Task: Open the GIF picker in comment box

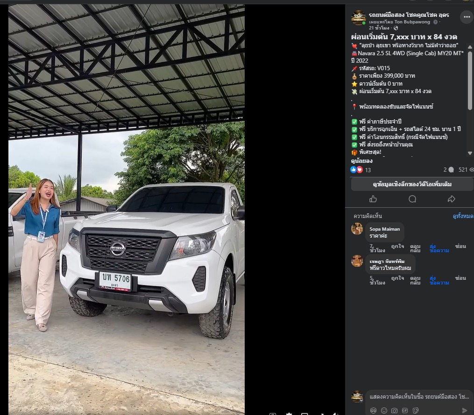Action: pyautogui.click(x=405, y=410)
